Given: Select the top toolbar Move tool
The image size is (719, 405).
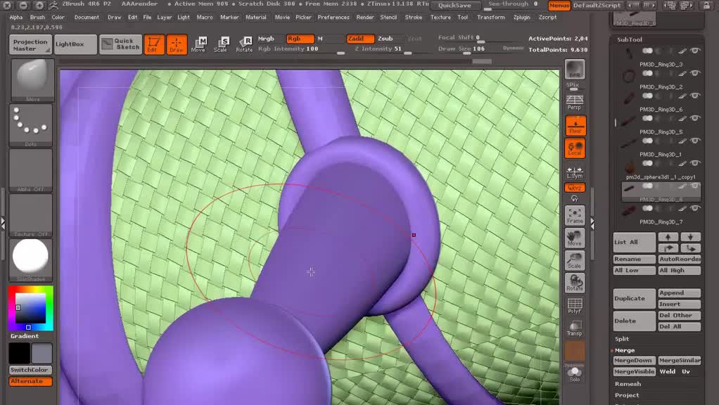Looking at the screenshot, I should point(198,44).
